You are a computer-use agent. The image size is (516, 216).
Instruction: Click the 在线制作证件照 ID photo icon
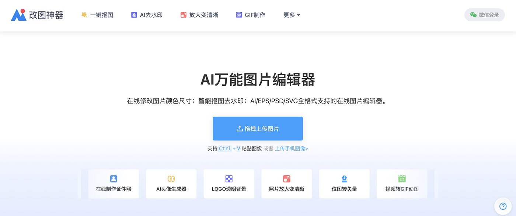click(x=114, y=179)
